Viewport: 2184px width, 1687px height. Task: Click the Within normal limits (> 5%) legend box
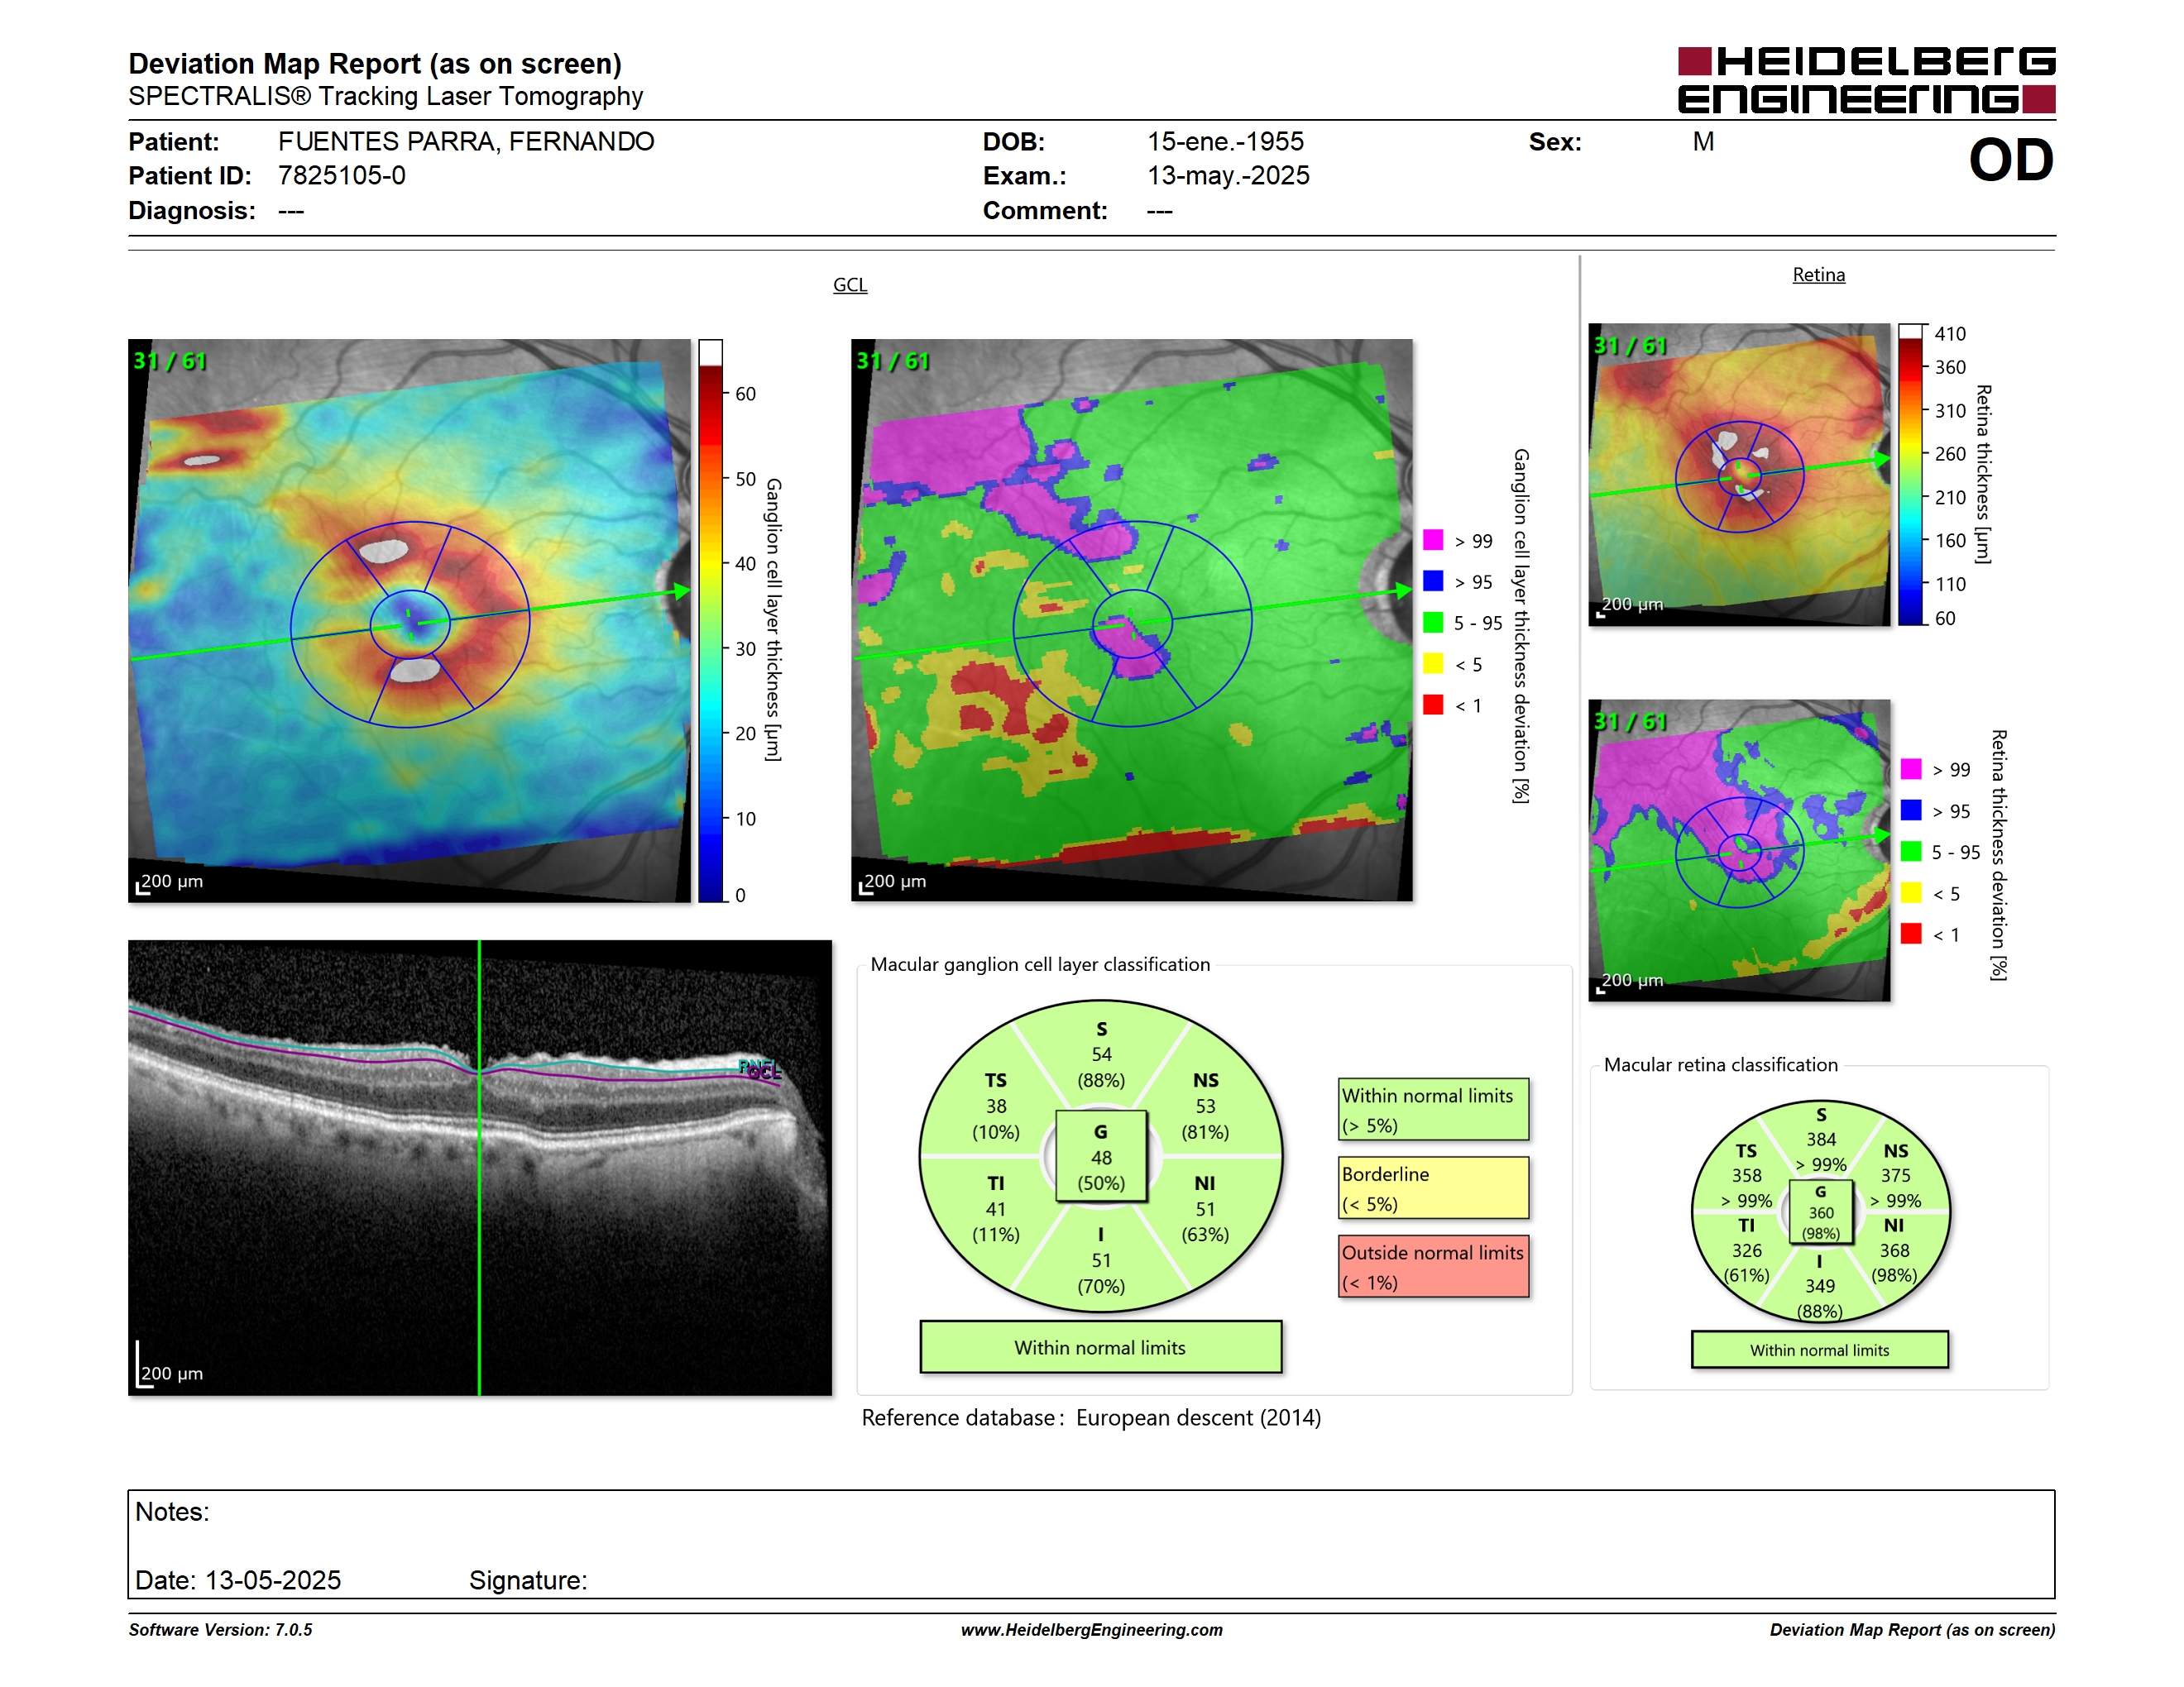pos(1433,1109)
